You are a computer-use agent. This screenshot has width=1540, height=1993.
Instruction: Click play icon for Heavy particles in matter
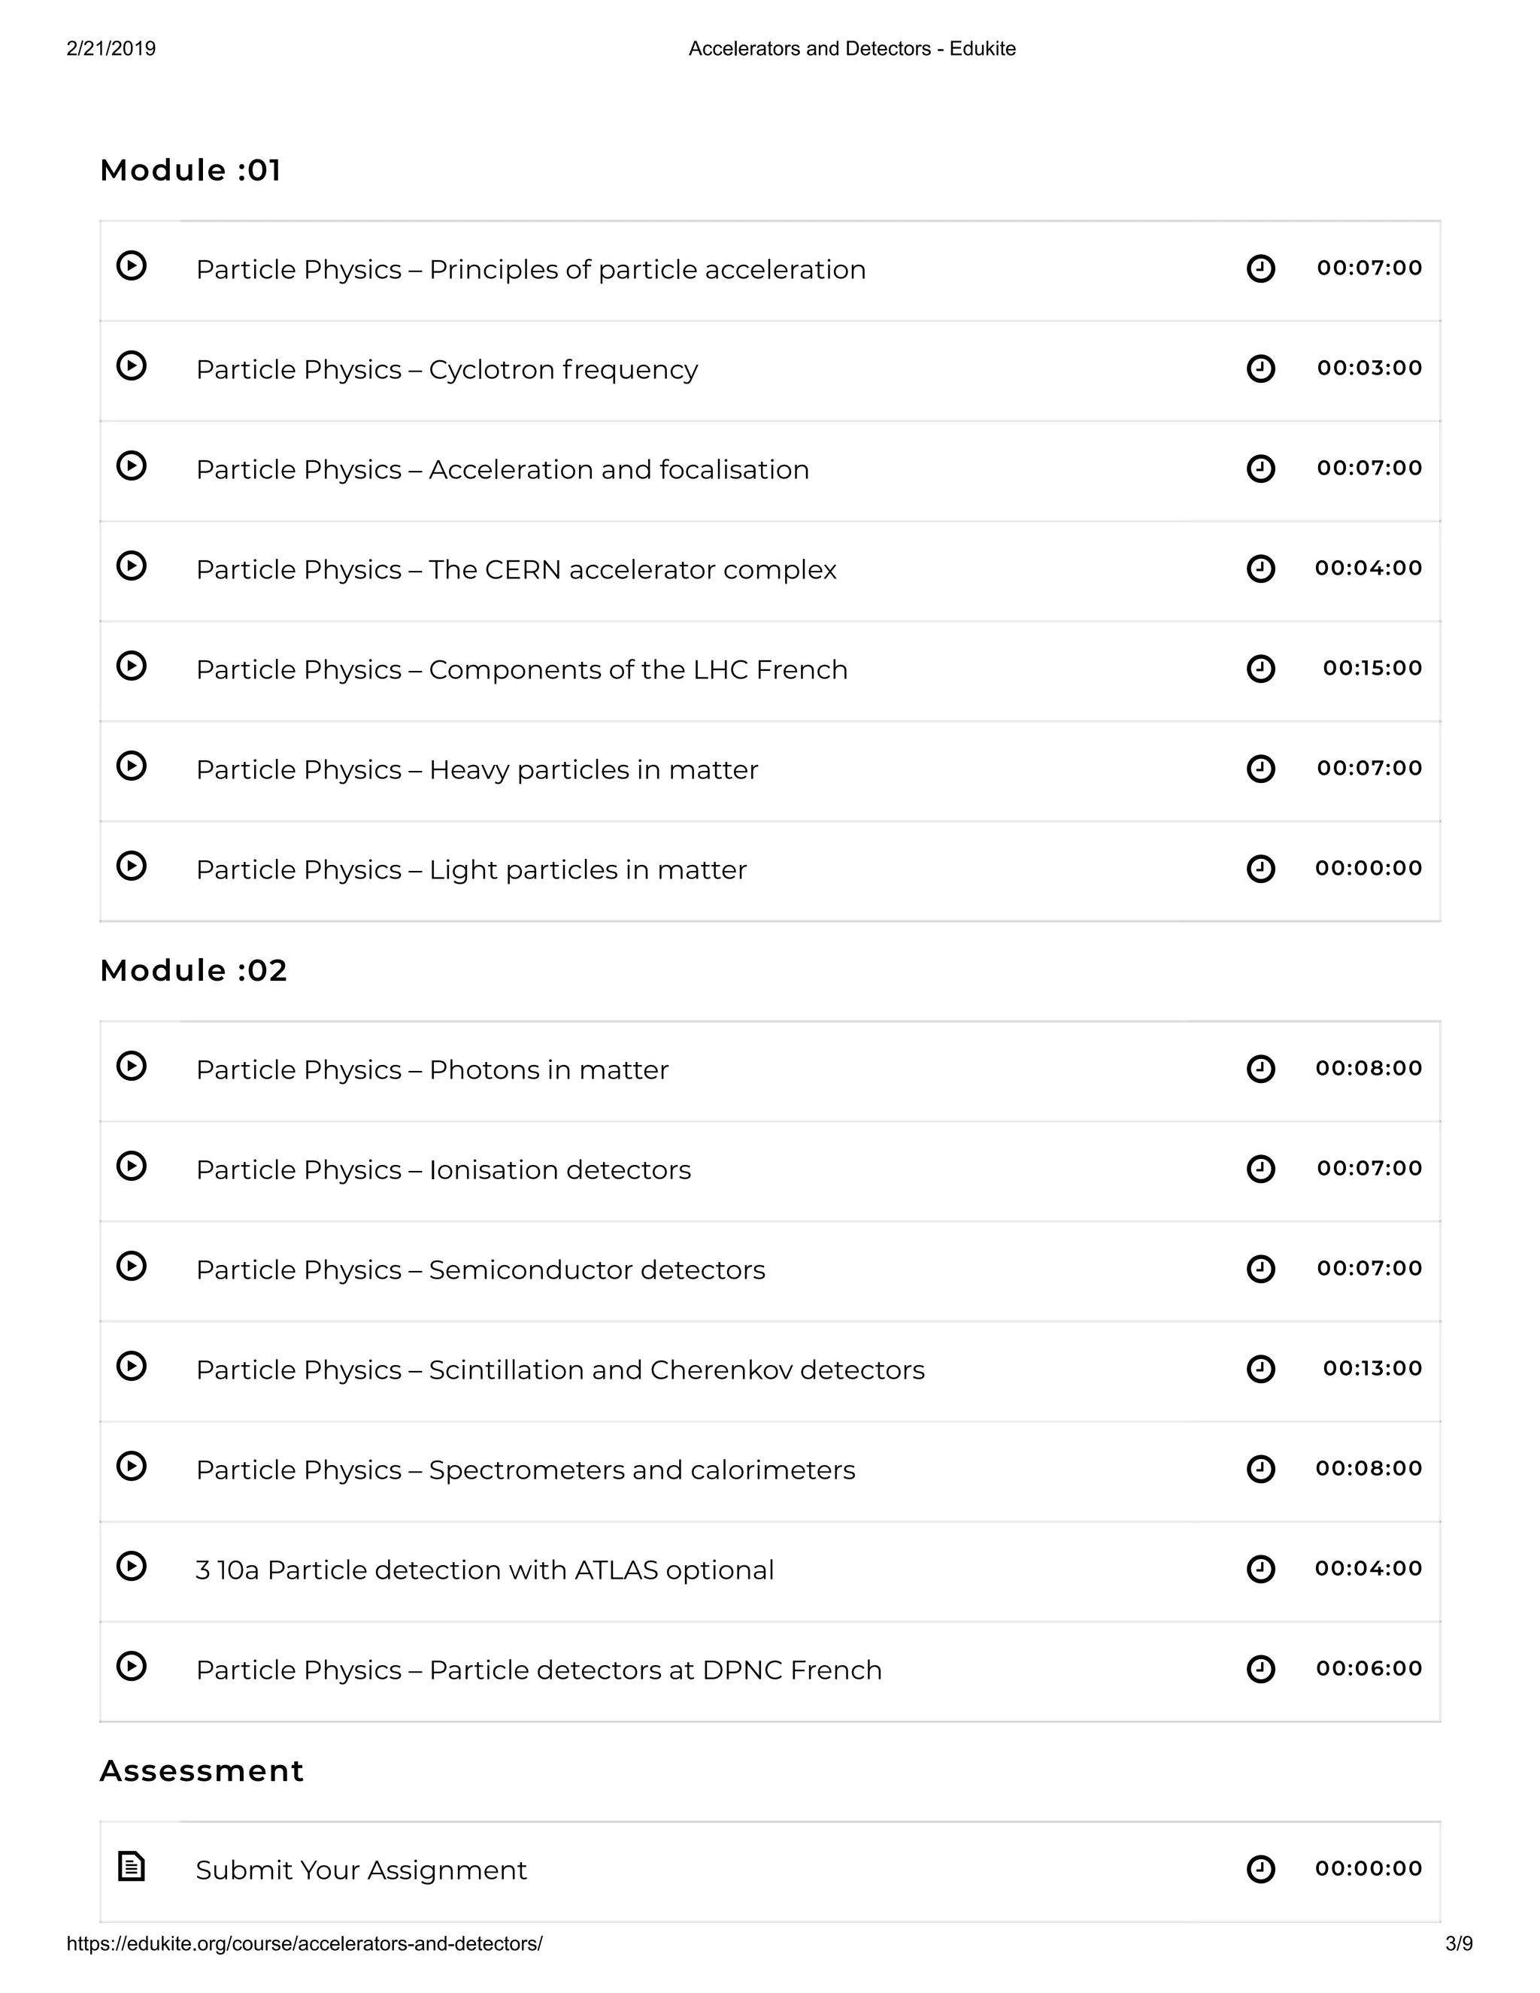coord(132,766)
